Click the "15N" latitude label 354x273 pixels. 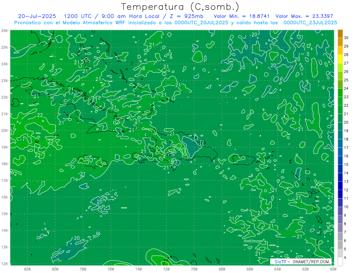coord(4,214)
